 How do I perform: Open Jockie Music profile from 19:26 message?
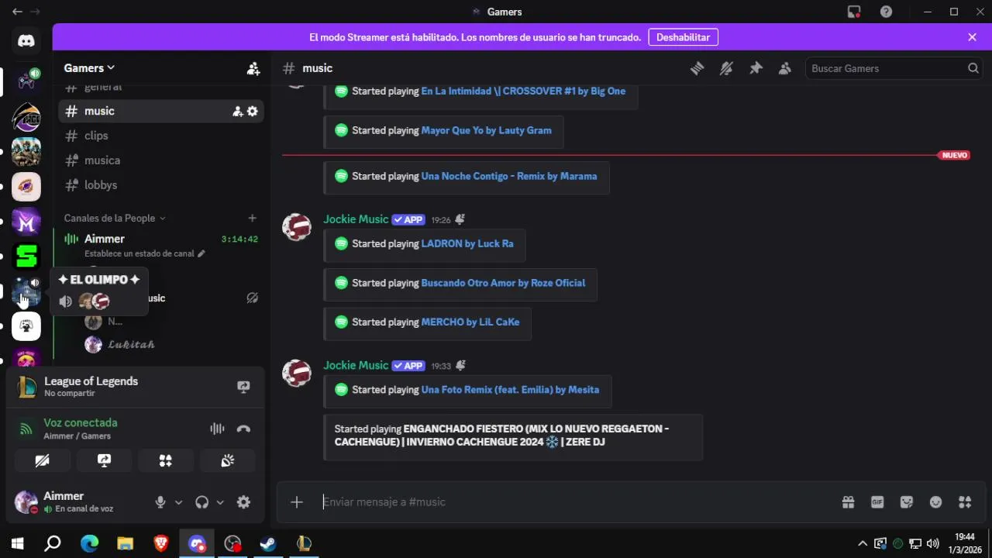click(x=356, y=219)
